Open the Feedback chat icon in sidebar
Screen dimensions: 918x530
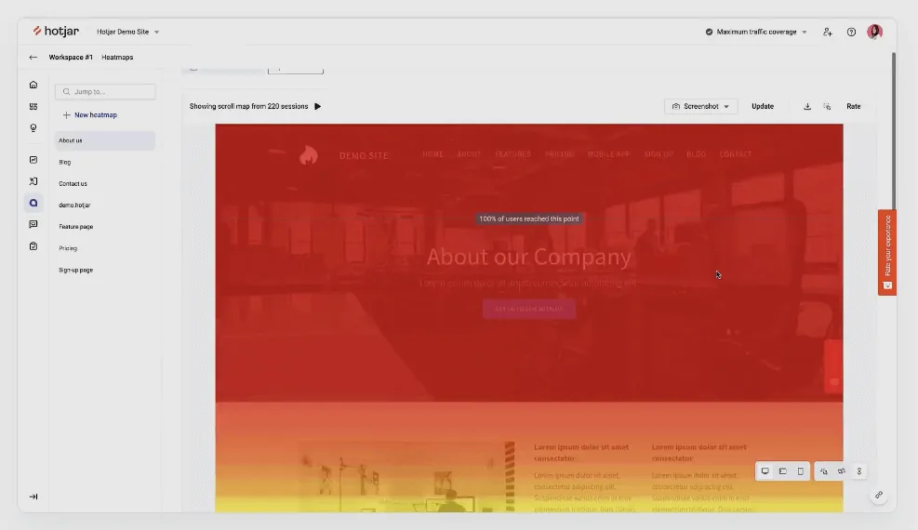tap(33, 225)
